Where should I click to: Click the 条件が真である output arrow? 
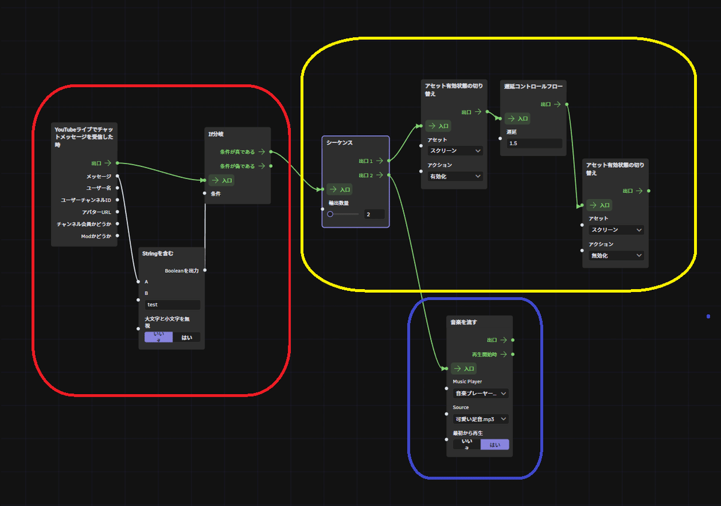[x=261, y=152]
